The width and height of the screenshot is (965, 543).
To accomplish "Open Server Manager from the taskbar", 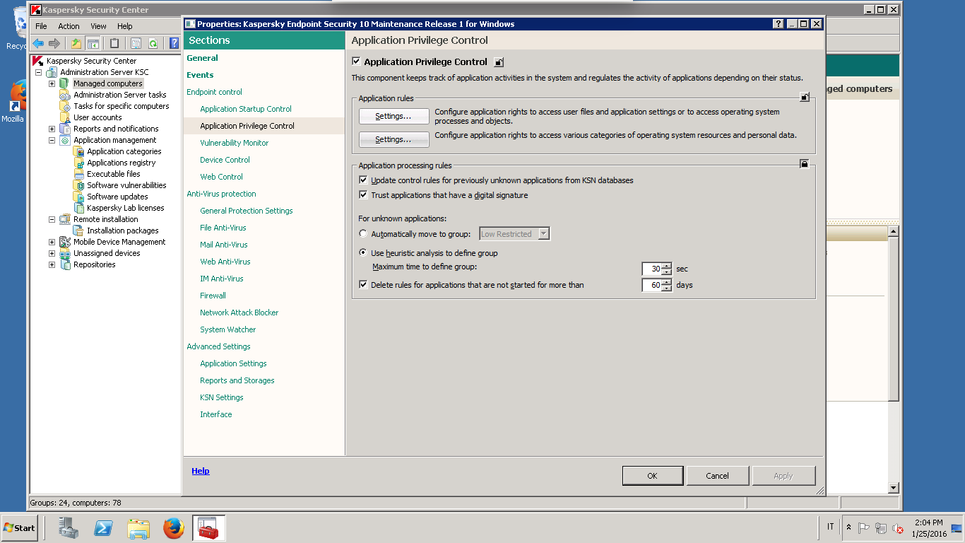I will pyautogui.click(x=68, y=527).
